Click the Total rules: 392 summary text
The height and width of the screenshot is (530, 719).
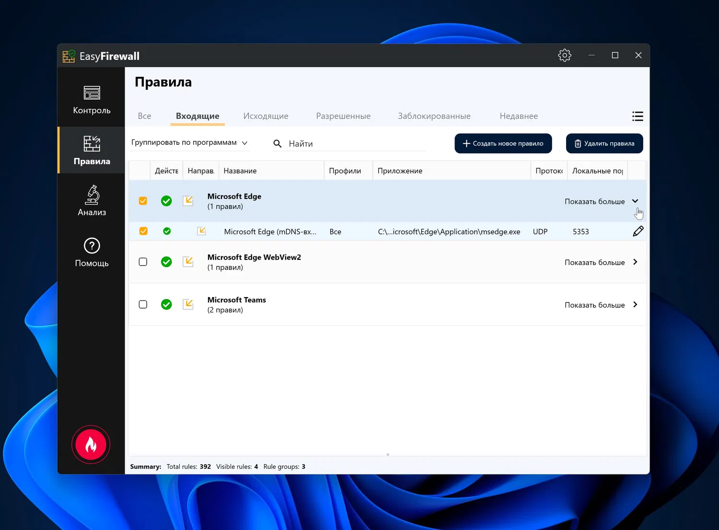[x=189, y=466]
